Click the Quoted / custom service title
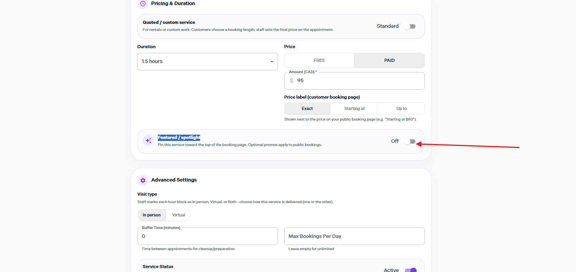This screenshot has width=576, height=272. [x=169, y=22]
